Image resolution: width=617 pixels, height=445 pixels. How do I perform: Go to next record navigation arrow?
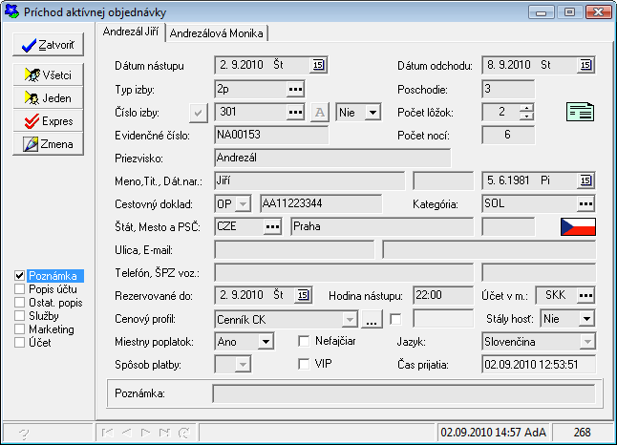pos(145,433)
